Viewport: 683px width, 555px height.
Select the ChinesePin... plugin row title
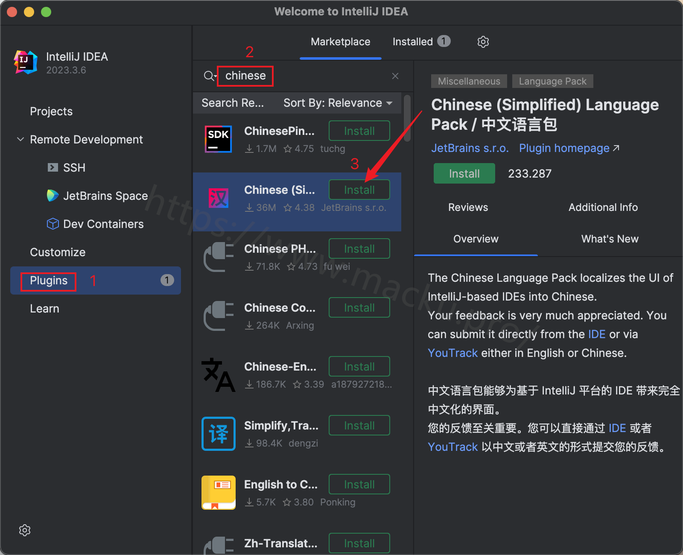click(279, 131)
